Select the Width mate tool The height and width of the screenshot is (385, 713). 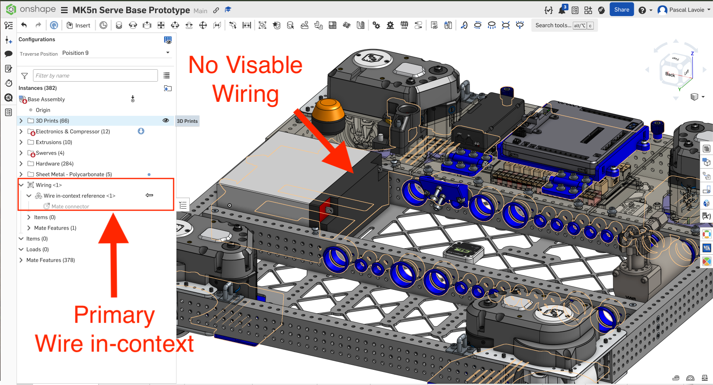(x=247, y=25)
